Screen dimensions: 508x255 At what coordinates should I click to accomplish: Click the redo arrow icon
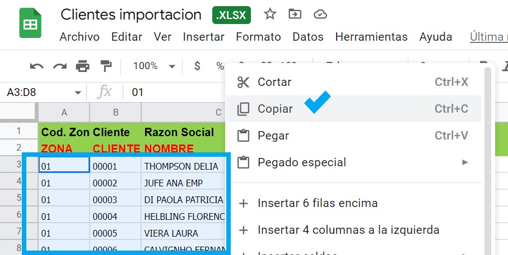click(x=60, y=66)
